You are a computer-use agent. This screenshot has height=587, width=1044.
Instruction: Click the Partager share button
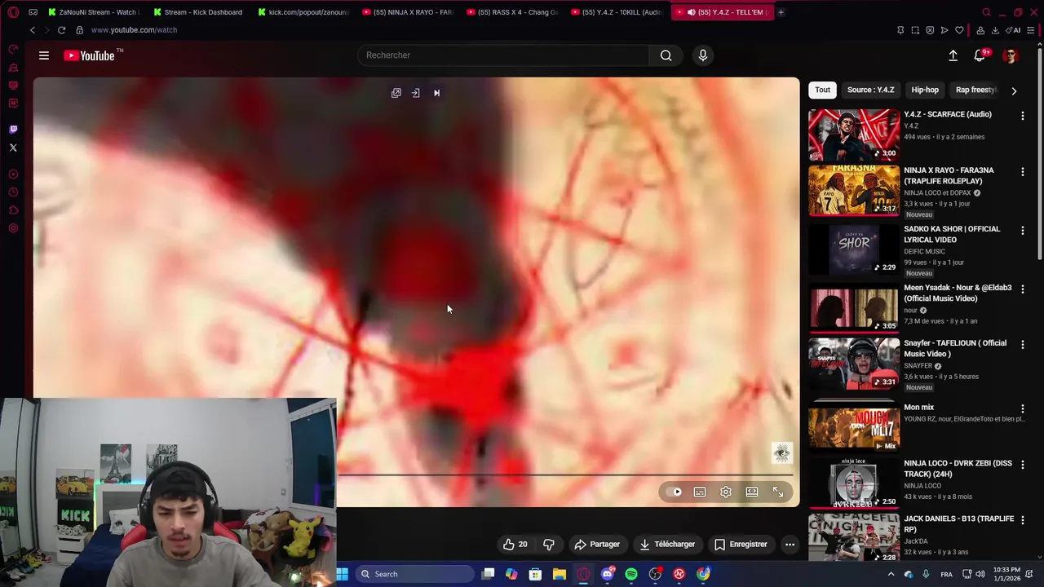point(597,544)
